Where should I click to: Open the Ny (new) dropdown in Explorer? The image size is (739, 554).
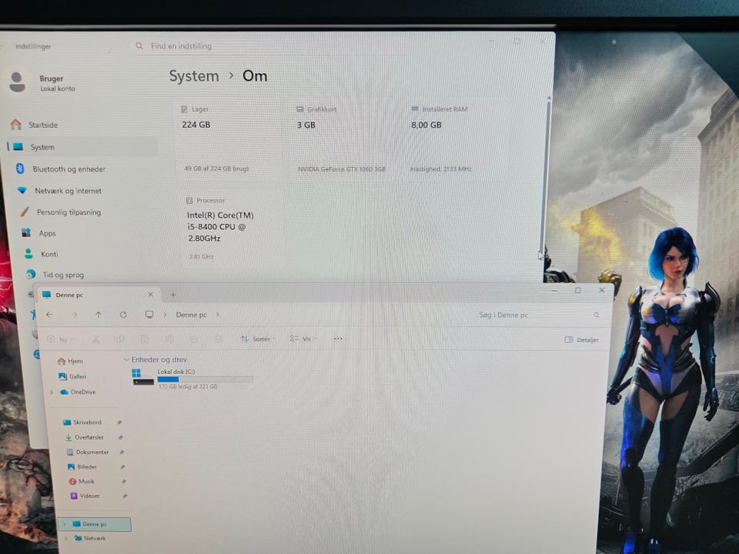pos(61,339)
